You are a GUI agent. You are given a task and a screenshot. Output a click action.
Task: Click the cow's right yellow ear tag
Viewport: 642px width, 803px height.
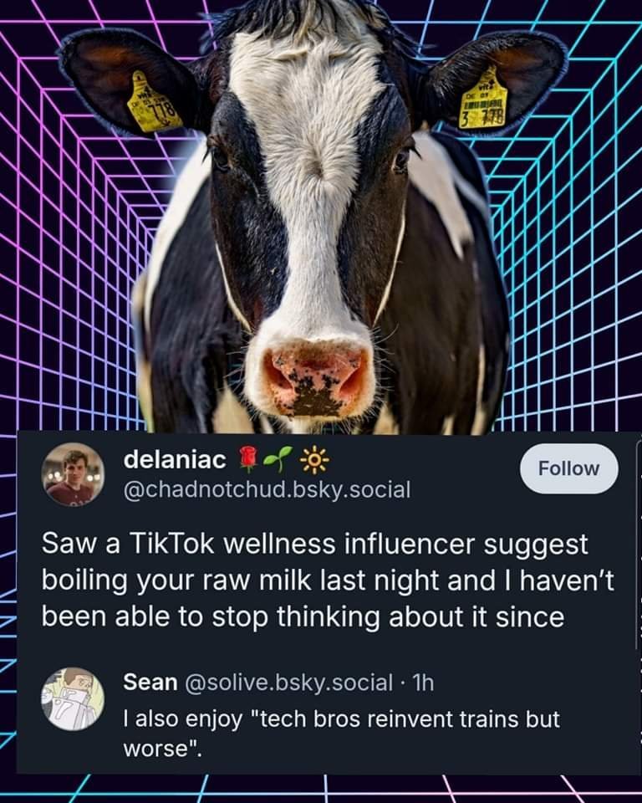[481, 102]
